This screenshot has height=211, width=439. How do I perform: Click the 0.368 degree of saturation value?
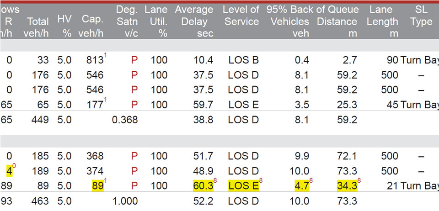pyautogui.click(x=124, y=120)
